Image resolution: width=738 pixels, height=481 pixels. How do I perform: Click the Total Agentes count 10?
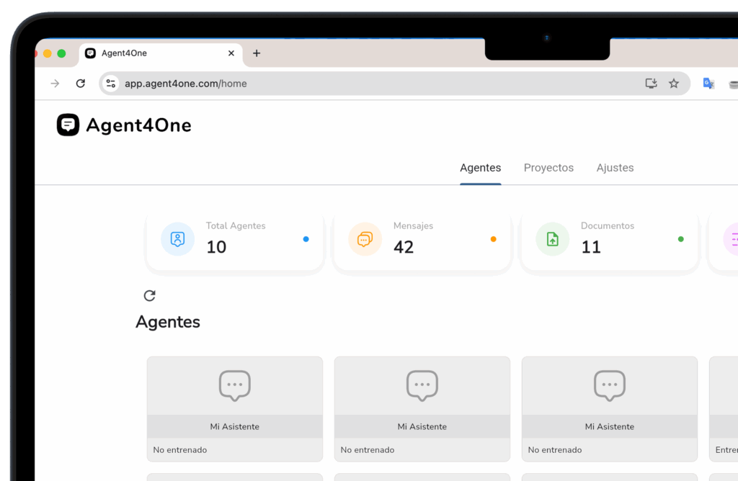(216, 247)
